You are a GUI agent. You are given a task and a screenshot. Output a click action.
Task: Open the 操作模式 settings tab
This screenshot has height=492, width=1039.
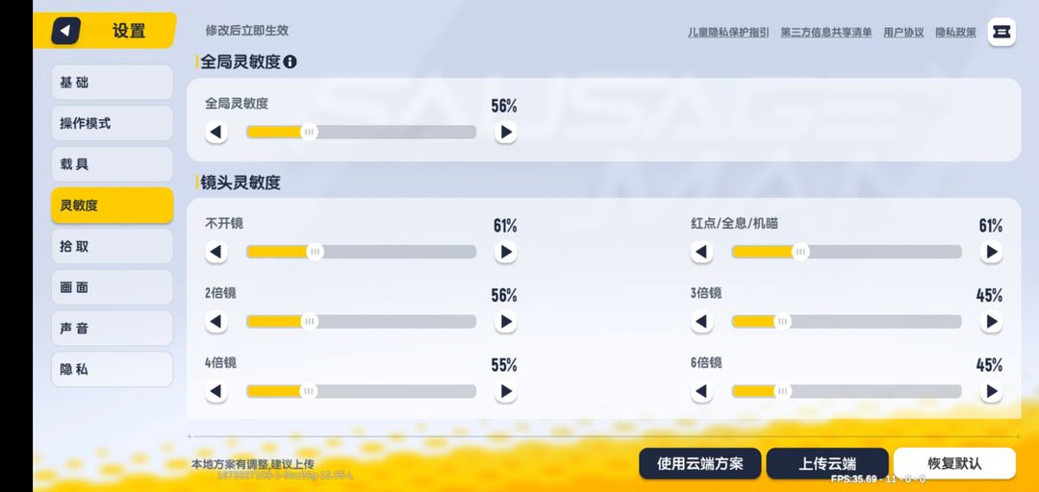pyautogui.click(x=112, y=123)
